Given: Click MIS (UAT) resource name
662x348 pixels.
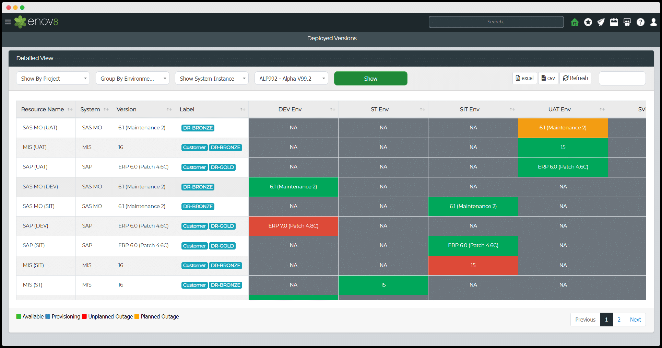Looking at the screenshot, I should point(35,147).
